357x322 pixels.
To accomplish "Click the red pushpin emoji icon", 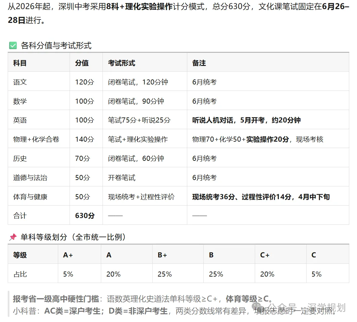I will pos(13,237).
